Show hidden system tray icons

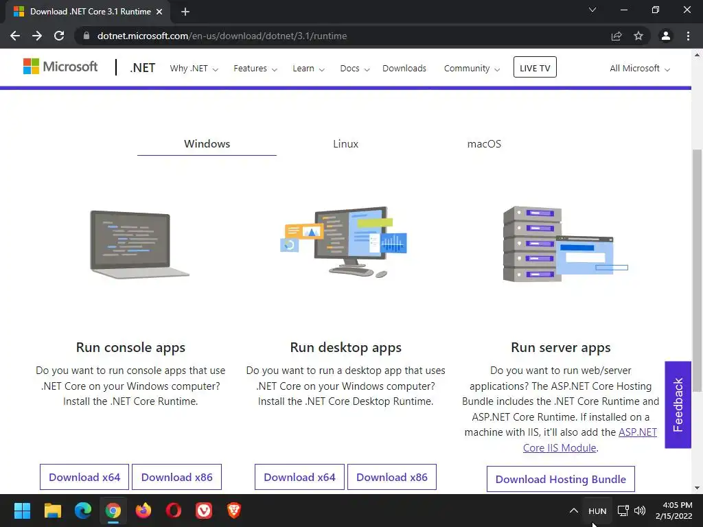[573, 511]
